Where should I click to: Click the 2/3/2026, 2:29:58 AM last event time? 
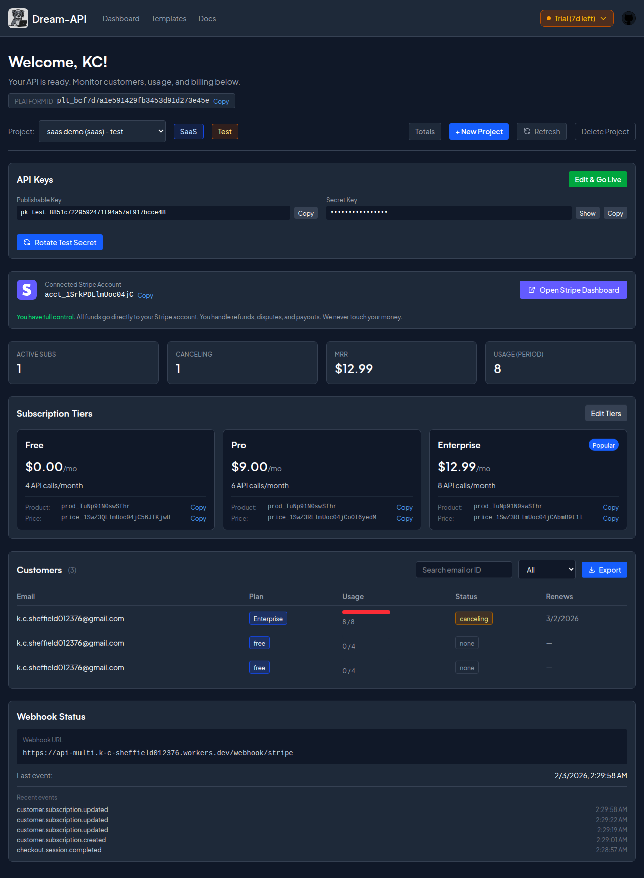pyautogui.click(x=591, y=775)
